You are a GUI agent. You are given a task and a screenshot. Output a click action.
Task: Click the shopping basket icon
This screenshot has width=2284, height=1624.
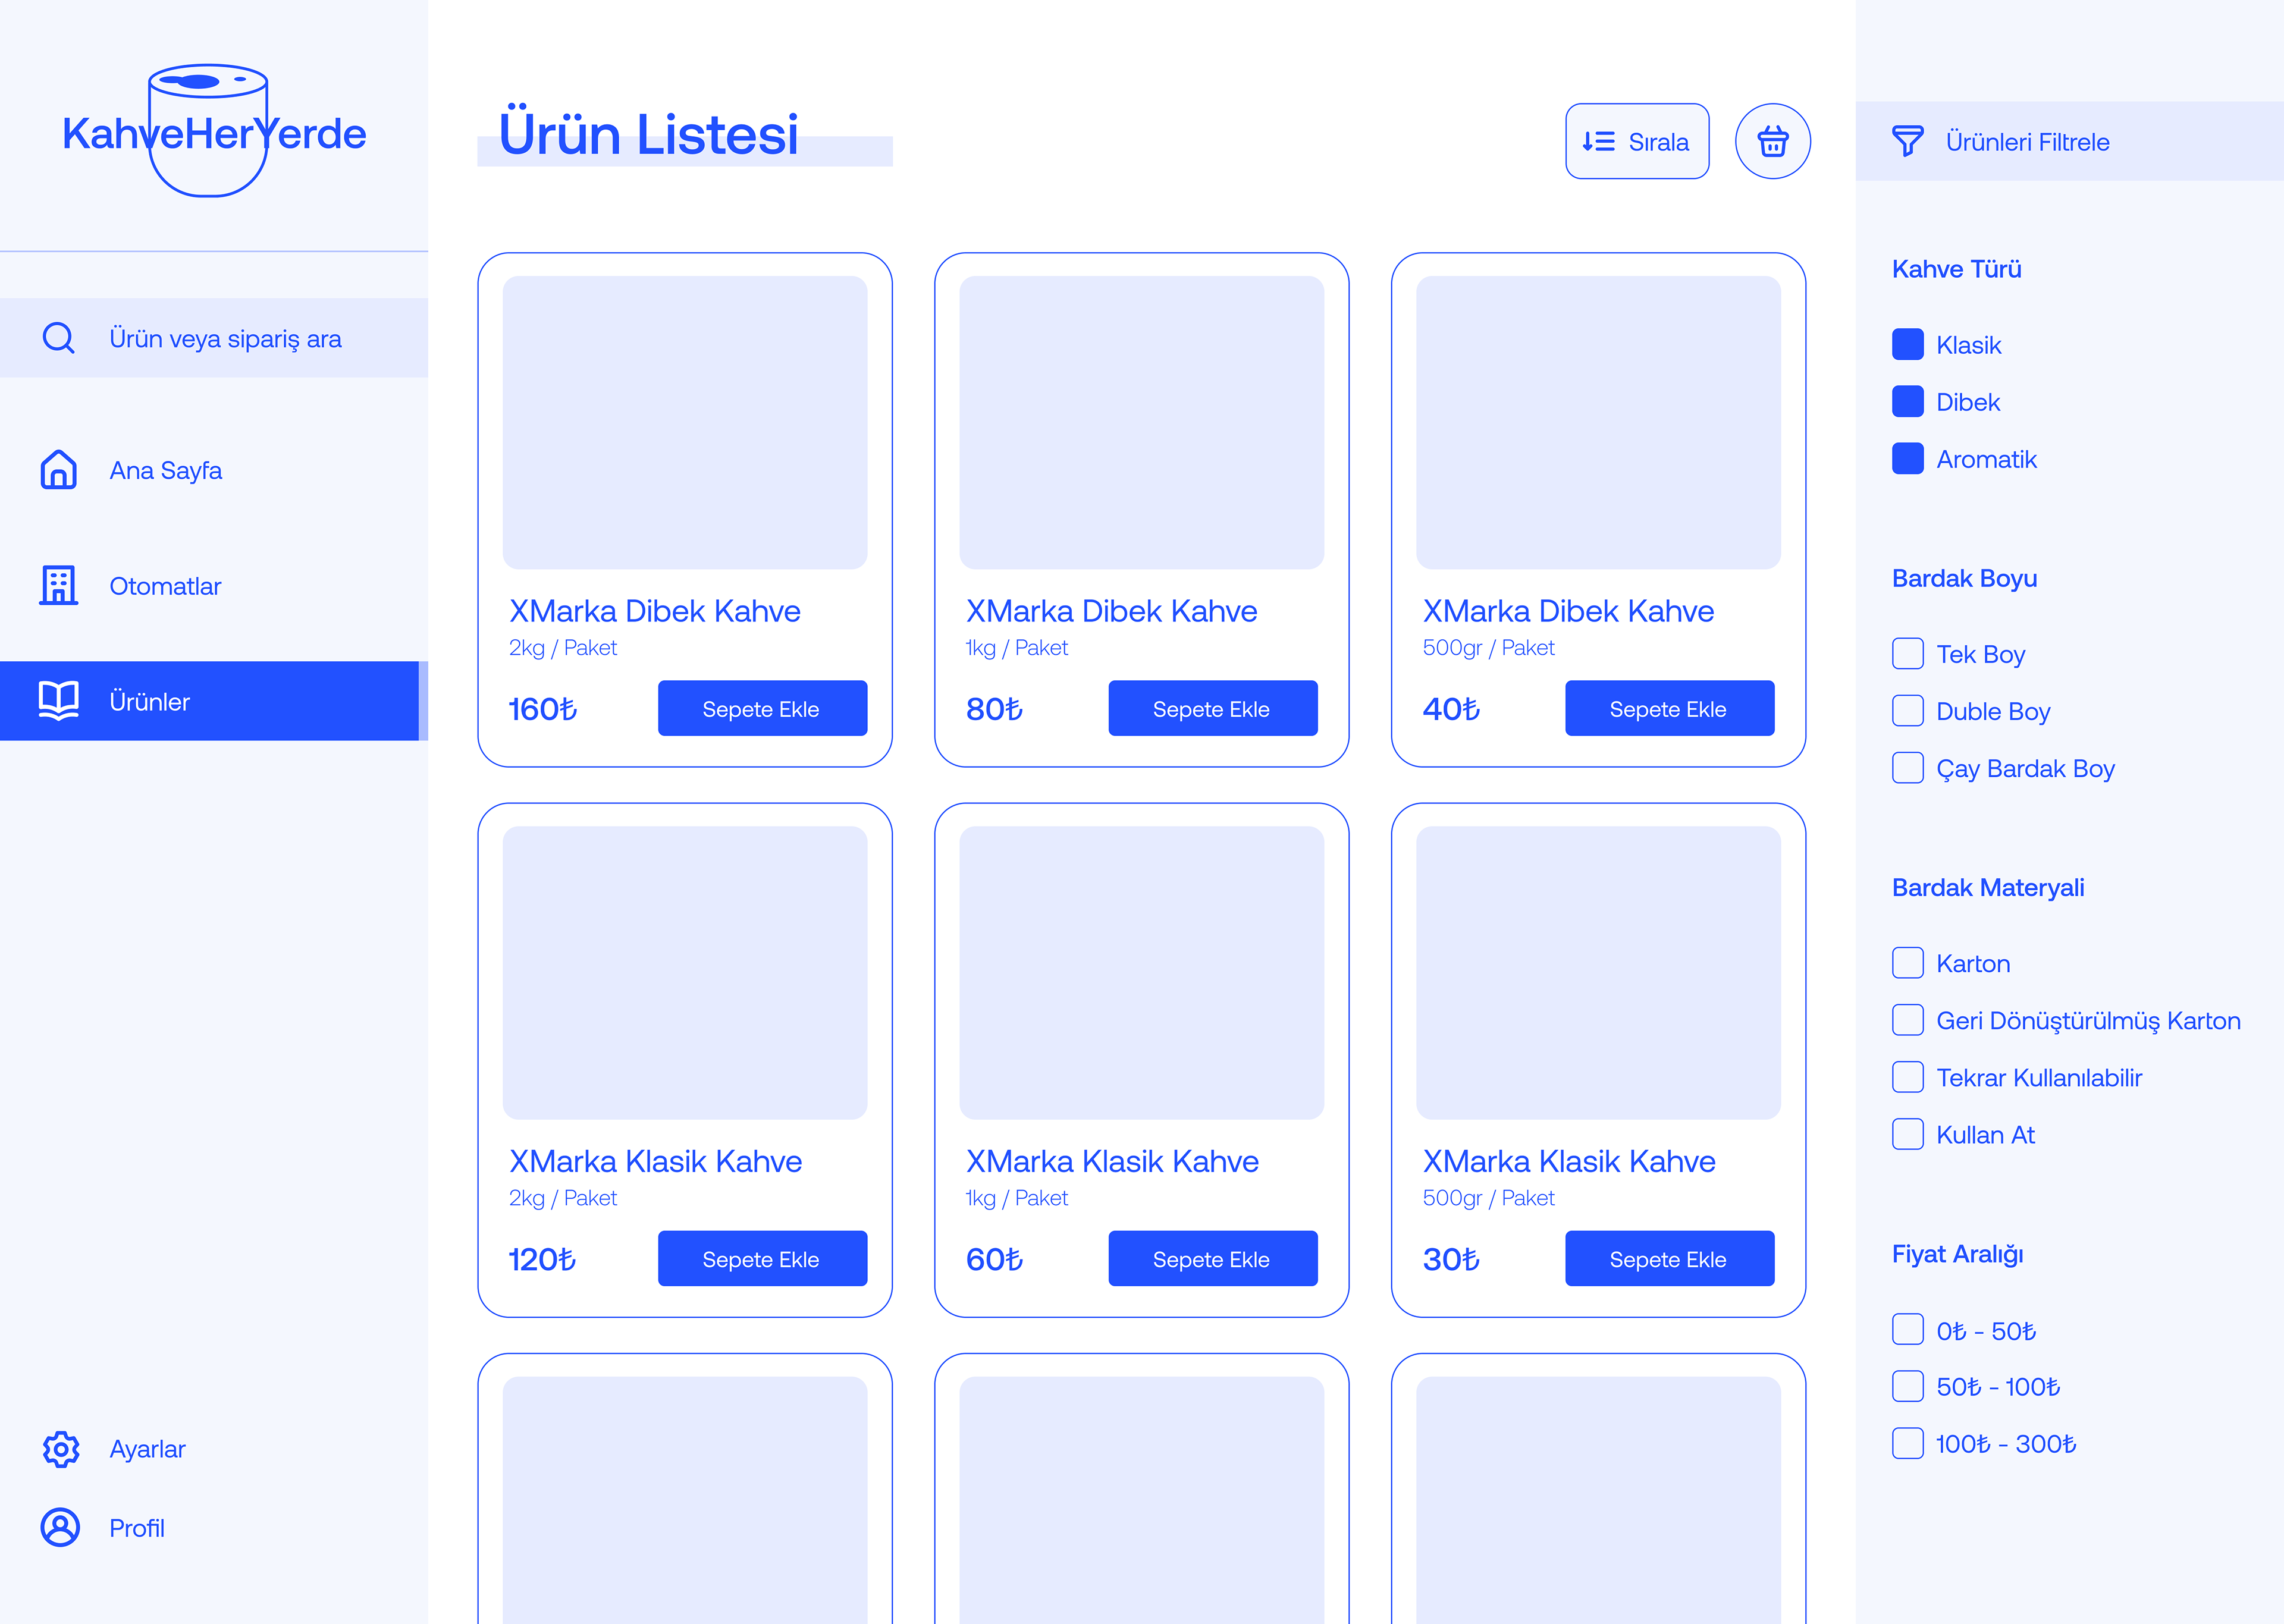[1772, 141]
